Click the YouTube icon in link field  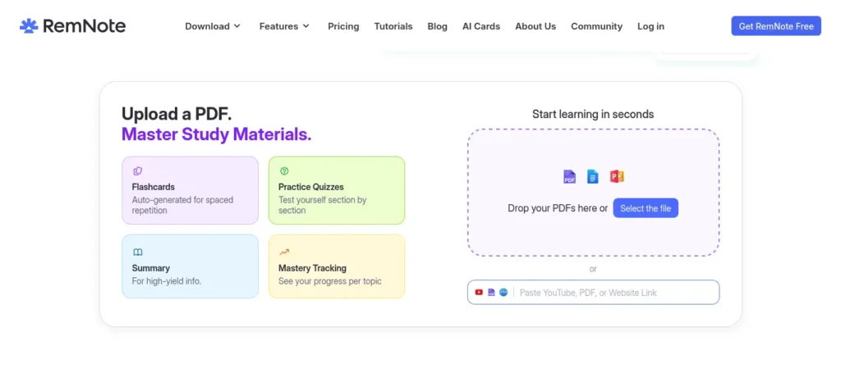pyautogui.click(x=479, y=292)
